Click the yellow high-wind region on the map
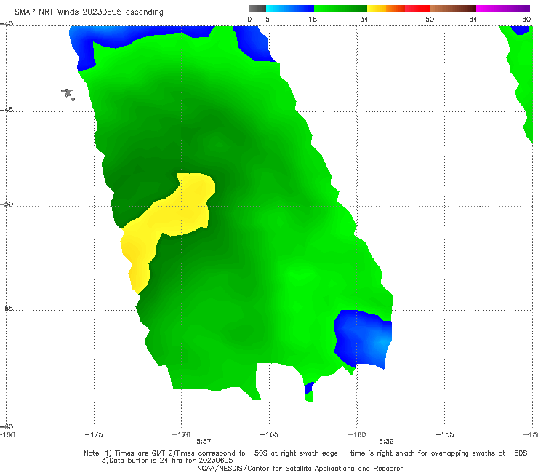The height and width of the screenshot is (473, 538). pyautogui.click(x=168, y=220)
